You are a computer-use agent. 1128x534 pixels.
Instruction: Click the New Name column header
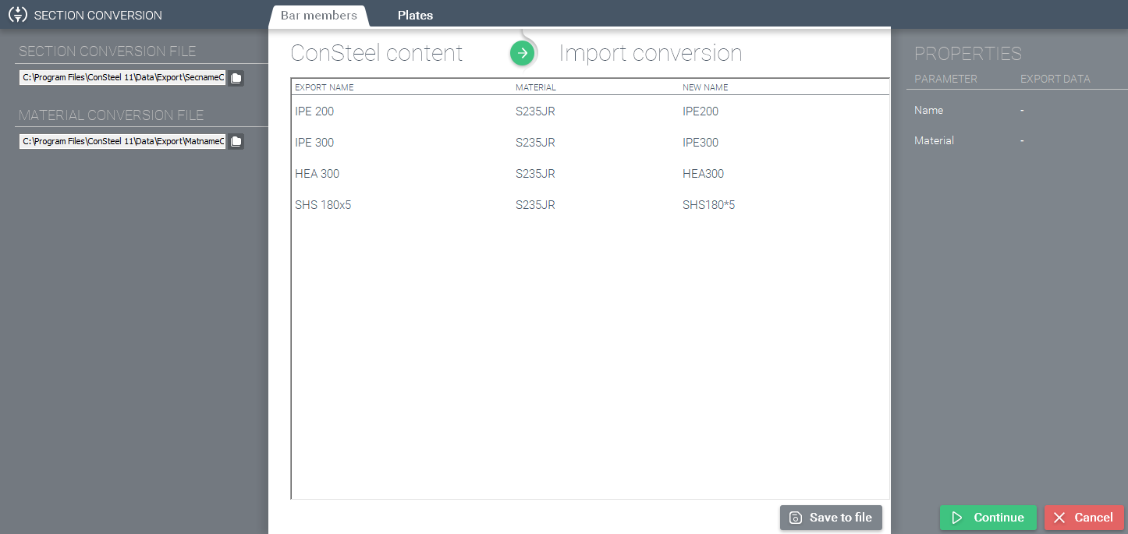pyautogui.click(x=705, y=87)
